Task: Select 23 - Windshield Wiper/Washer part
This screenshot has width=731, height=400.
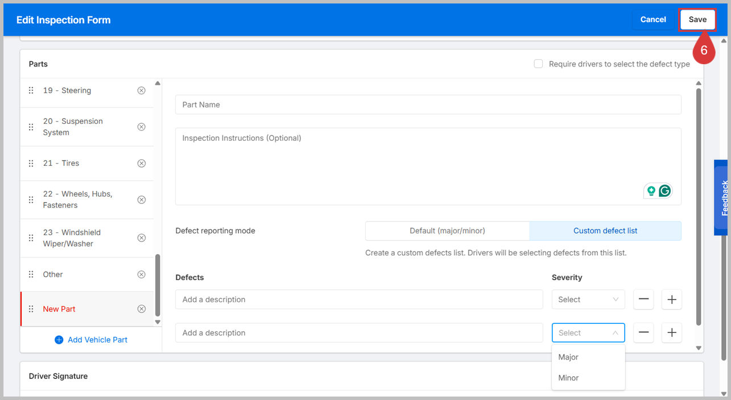Action: tap(87, 238)
